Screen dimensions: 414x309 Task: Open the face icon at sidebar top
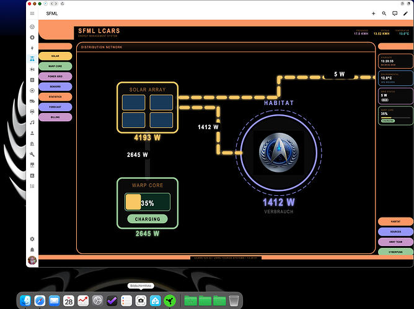[32, 27]
